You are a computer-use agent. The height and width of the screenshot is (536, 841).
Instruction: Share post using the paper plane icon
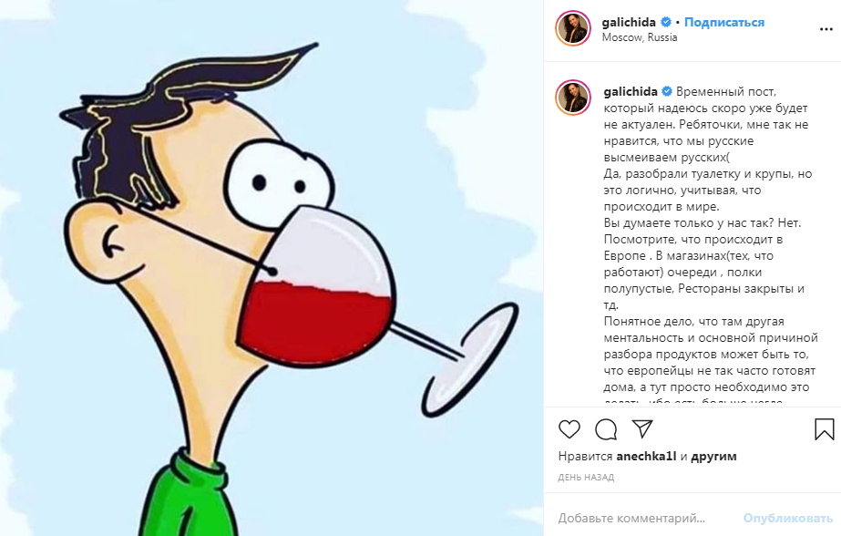tap(642, 428)
